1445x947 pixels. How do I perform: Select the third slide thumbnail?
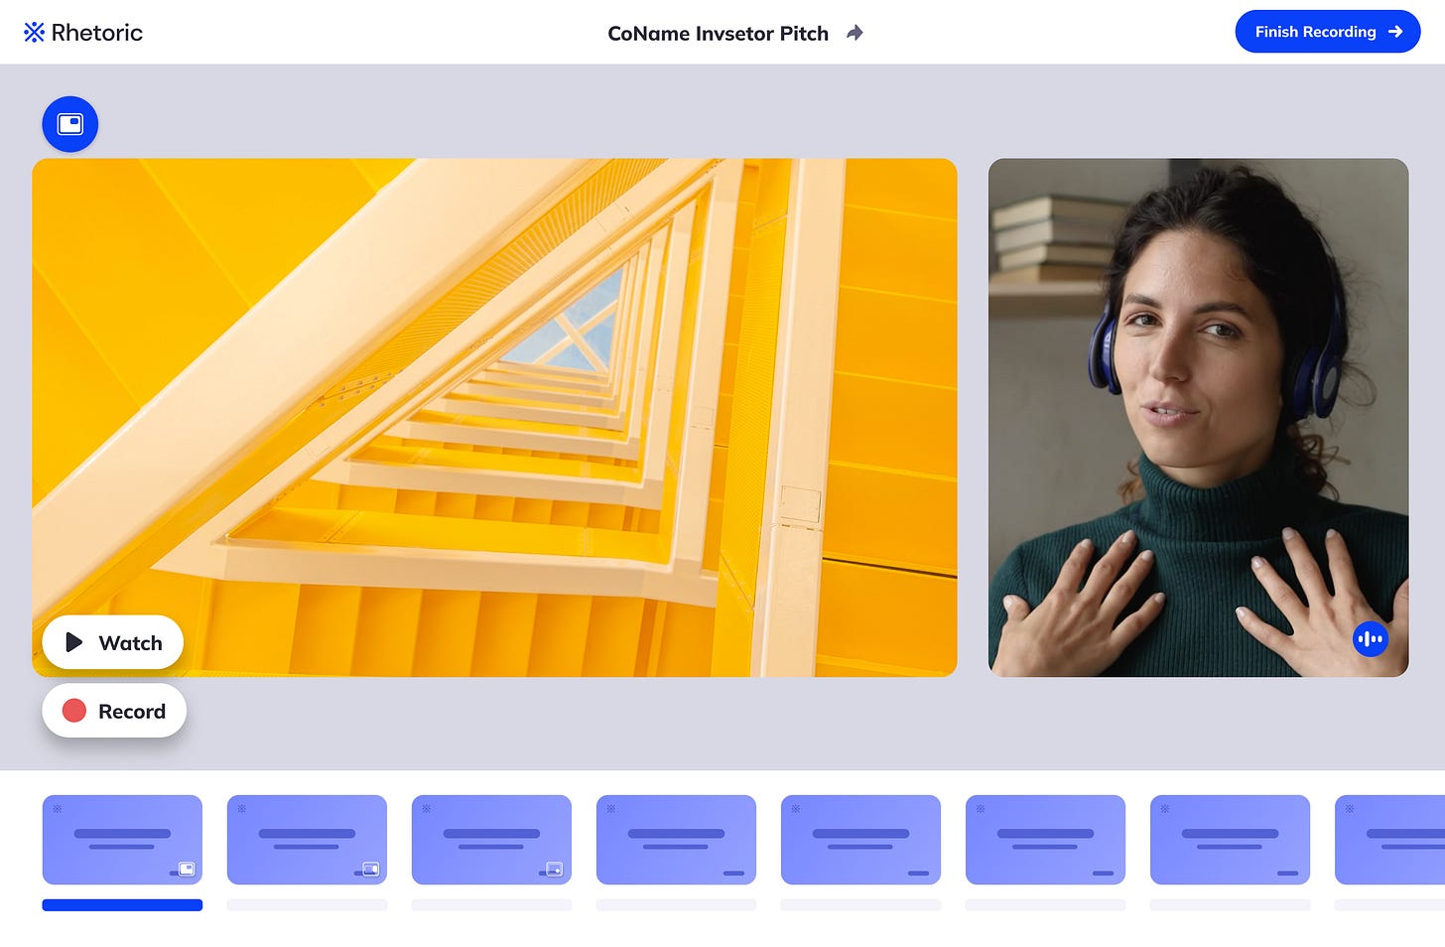(491, 840)
